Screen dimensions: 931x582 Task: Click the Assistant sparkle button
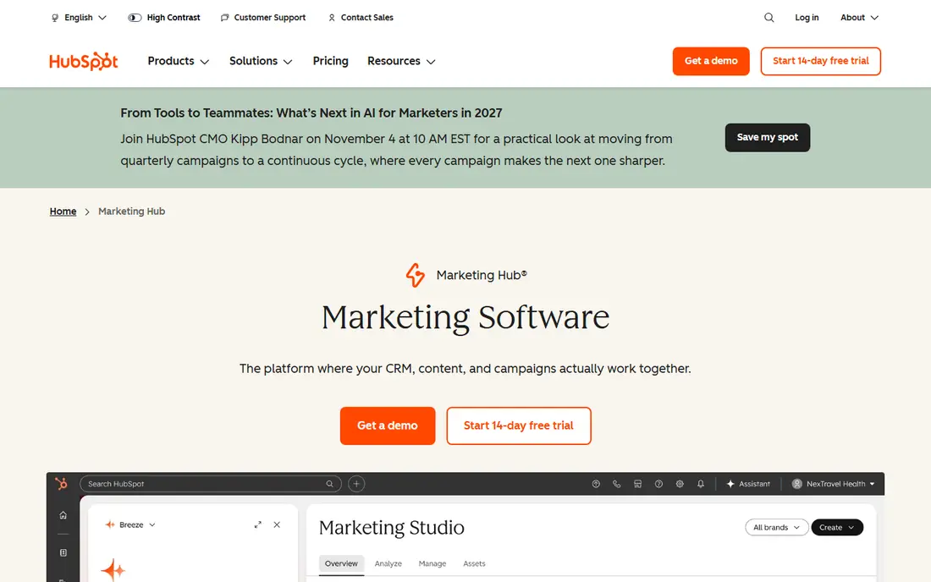[x=748, y=484]
